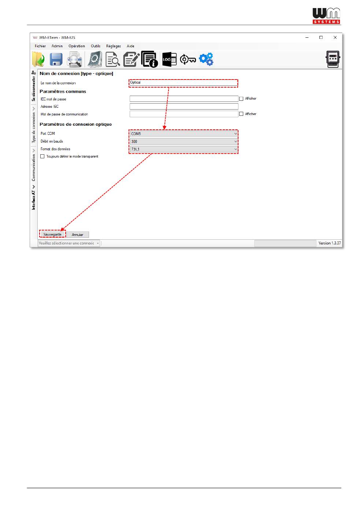This screenshot has width=348, height=505.
Task: Maximize the WM-ETerm window
Action: [x=321, y=37]
